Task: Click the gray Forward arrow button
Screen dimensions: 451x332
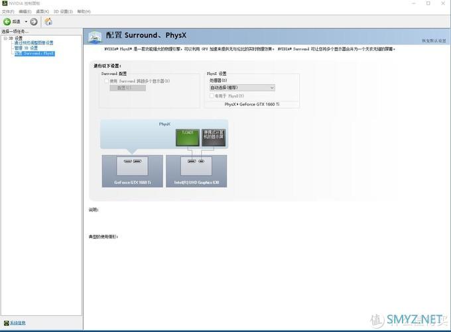Action: pyautogui.click(x=34, y=22)
